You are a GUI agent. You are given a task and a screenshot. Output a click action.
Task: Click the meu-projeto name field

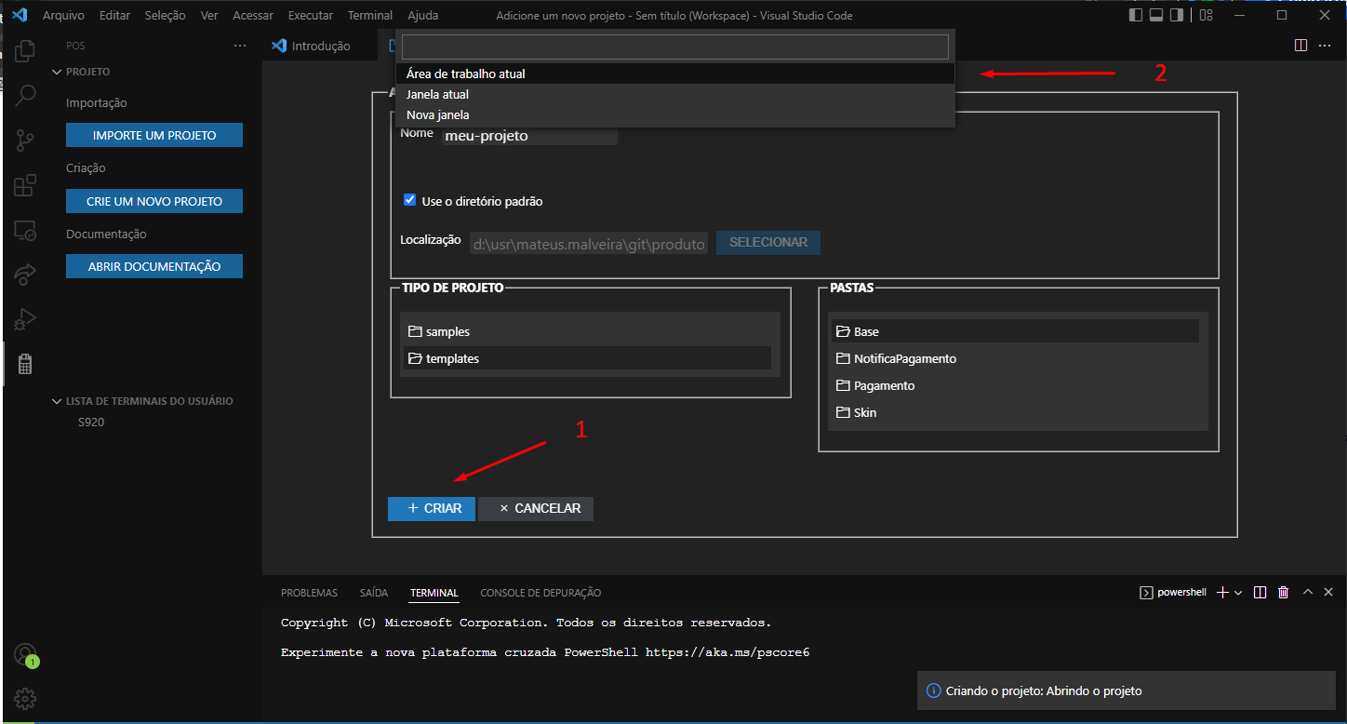click(x=528, y=136)
